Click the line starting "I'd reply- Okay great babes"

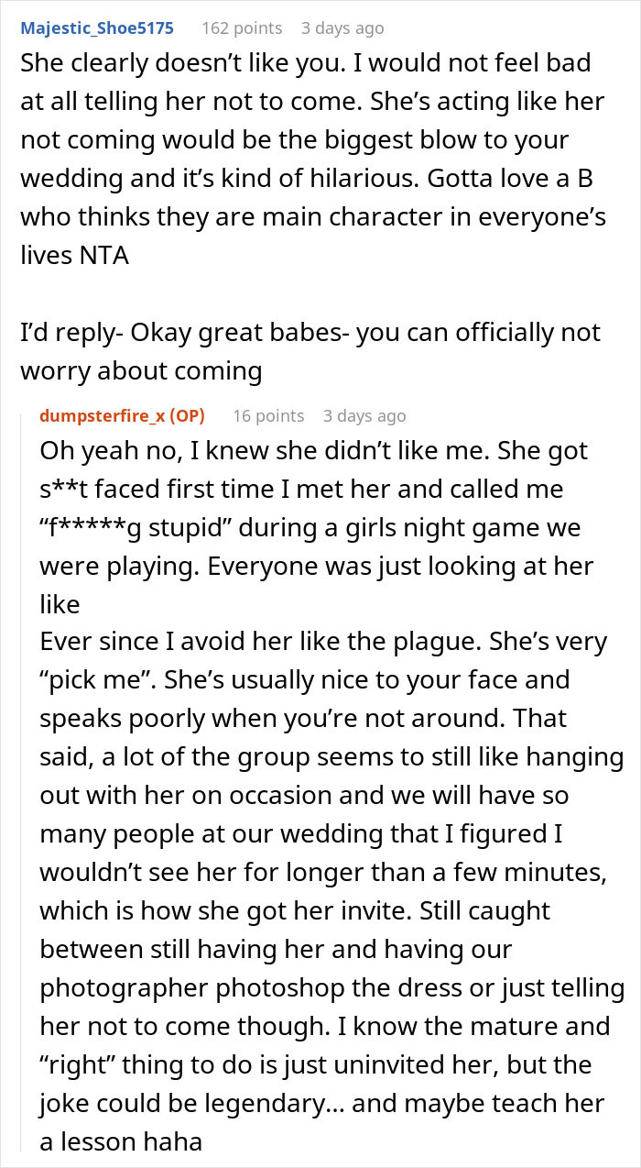pos(310,332)
